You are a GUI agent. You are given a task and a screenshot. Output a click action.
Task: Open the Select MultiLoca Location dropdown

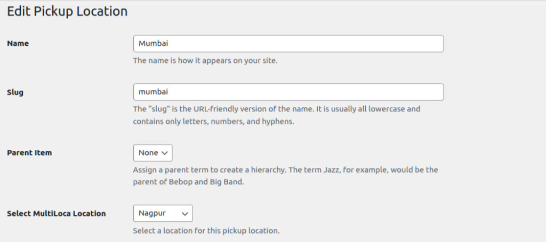[163, 214]
